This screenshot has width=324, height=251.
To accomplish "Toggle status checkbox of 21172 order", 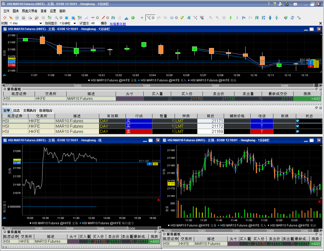I will 298,126.
